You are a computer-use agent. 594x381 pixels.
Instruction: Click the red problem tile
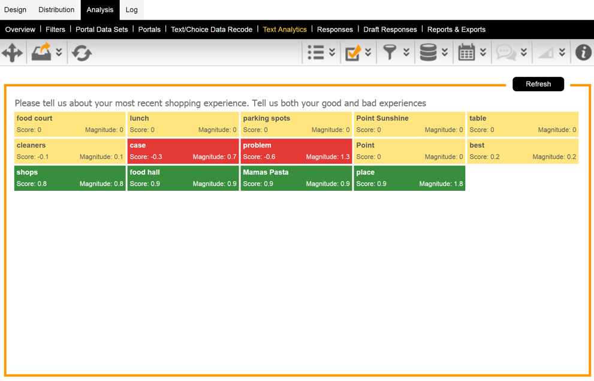(x=296, y=151)
